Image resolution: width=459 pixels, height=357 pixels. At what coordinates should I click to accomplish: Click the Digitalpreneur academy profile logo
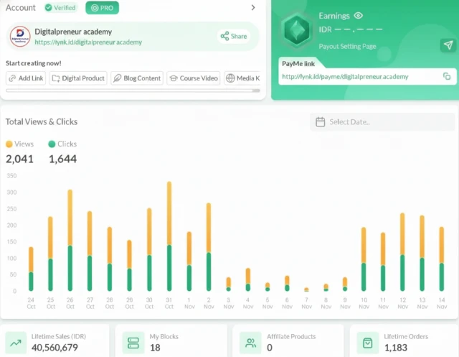coord(20,37)
